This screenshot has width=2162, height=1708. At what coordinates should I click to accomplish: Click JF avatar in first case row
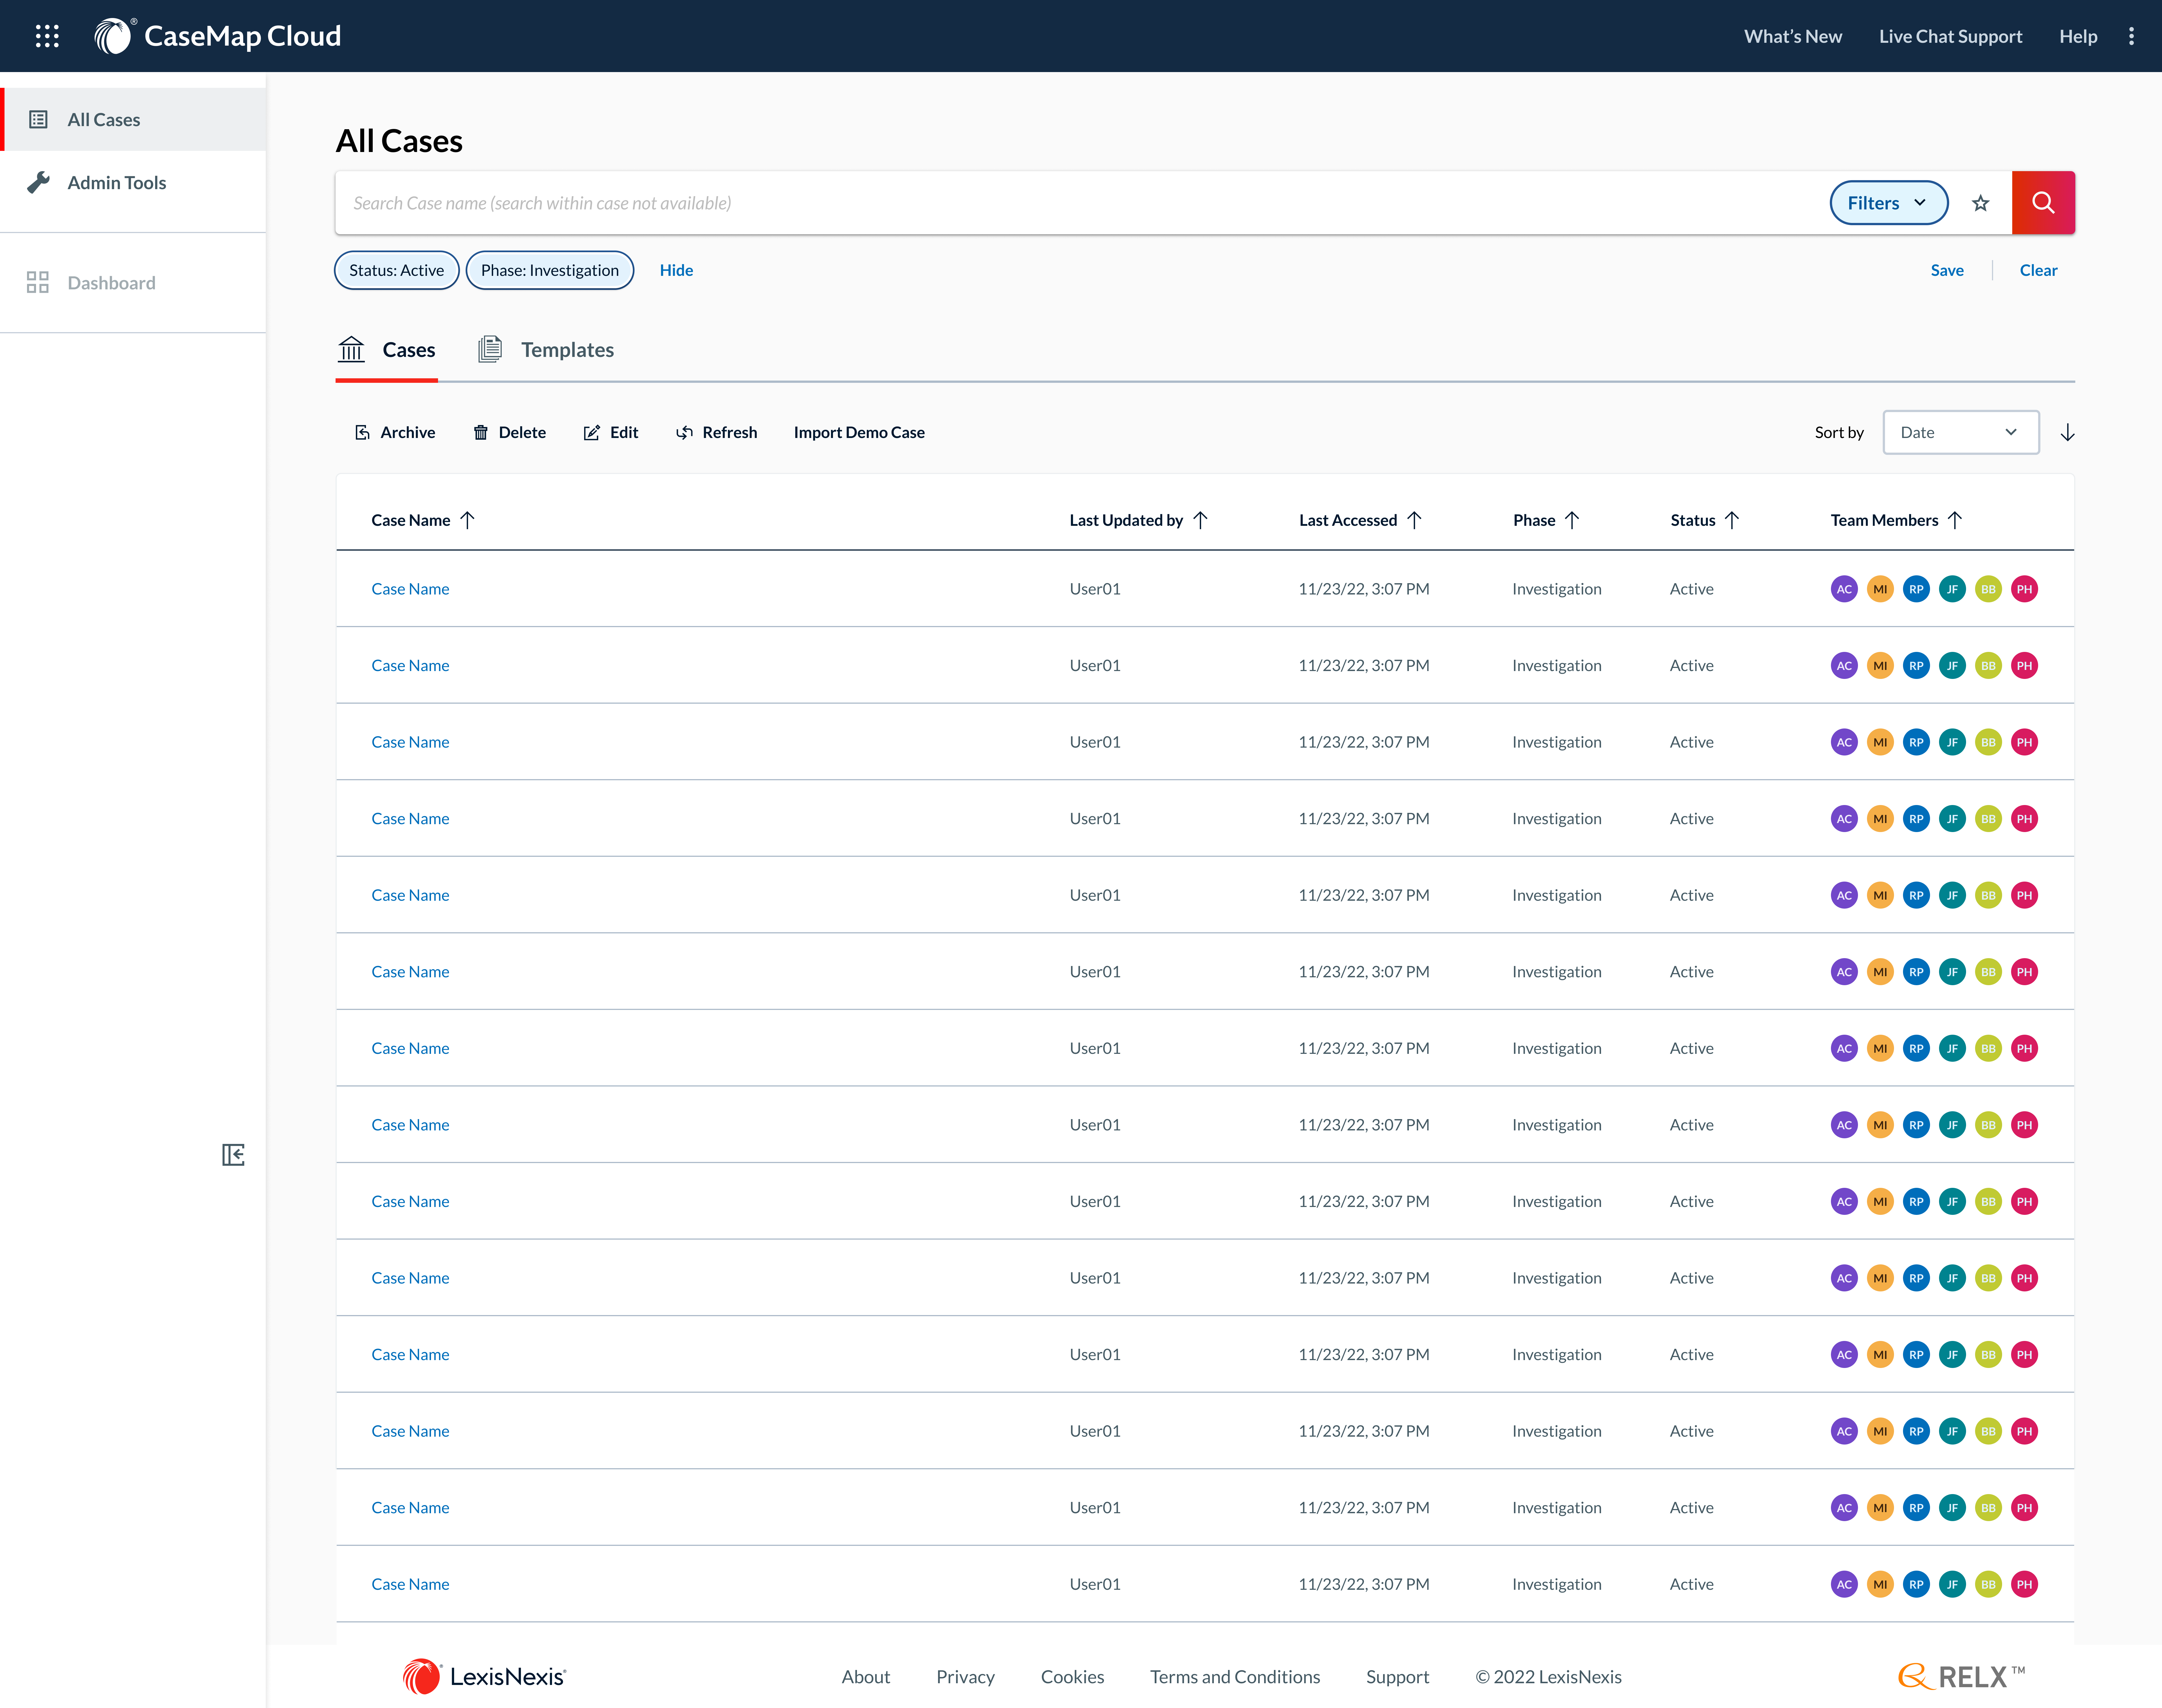tap(1952, 589)
